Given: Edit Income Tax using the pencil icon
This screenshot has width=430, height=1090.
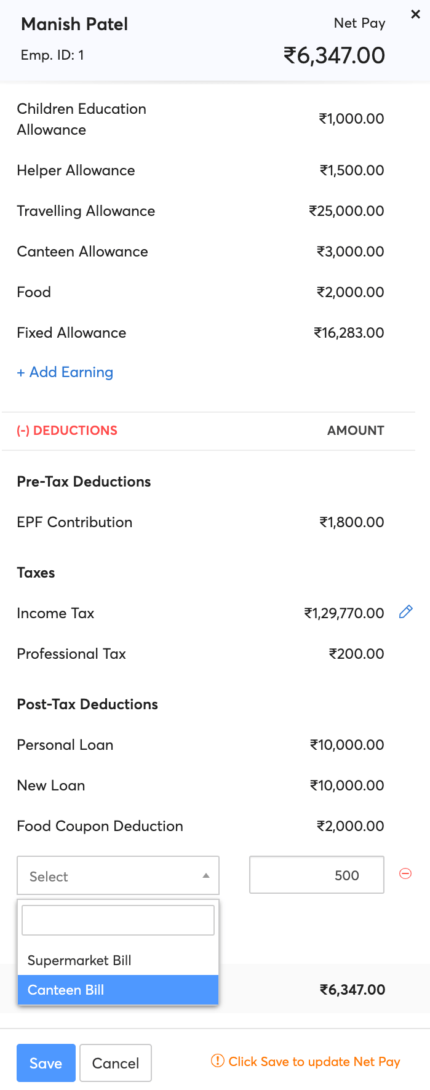Looking at the screenshot, I should click(x=405, y=612).
